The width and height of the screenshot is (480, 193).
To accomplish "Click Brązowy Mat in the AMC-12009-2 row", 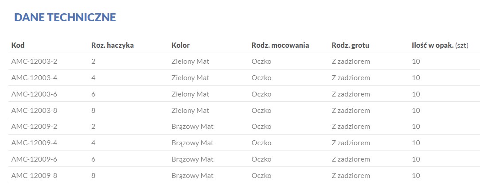I will coord(192,127).
